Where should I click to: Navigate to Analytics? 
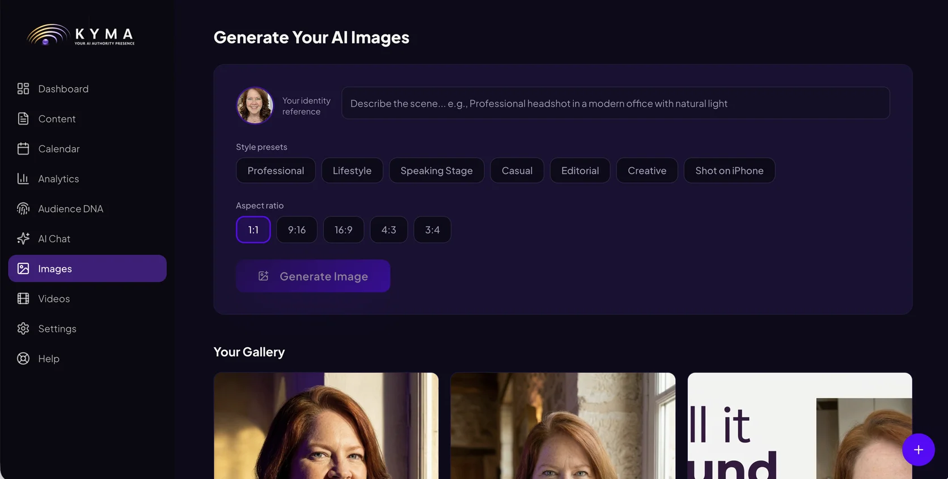click(87, 179)
